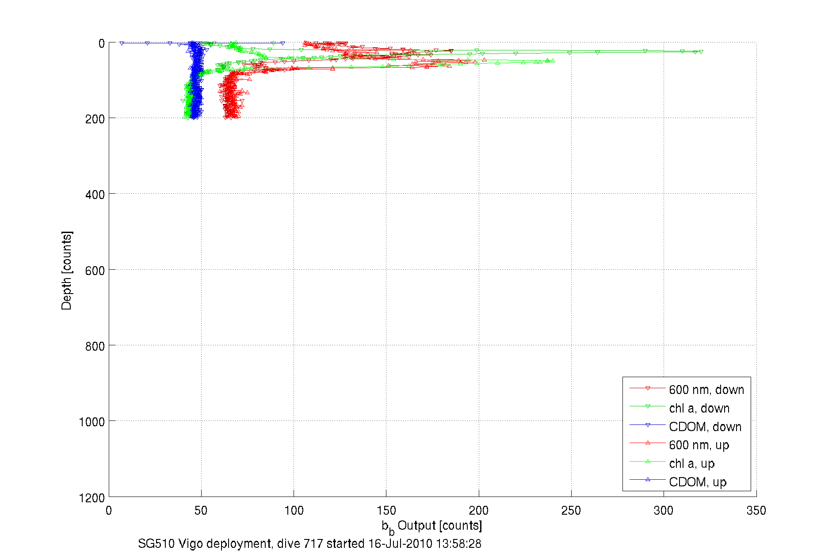Image resolution: width=836 pixels, height=558 pixels.
Task: Click the x-axis tick label 300
Action: 664,511
